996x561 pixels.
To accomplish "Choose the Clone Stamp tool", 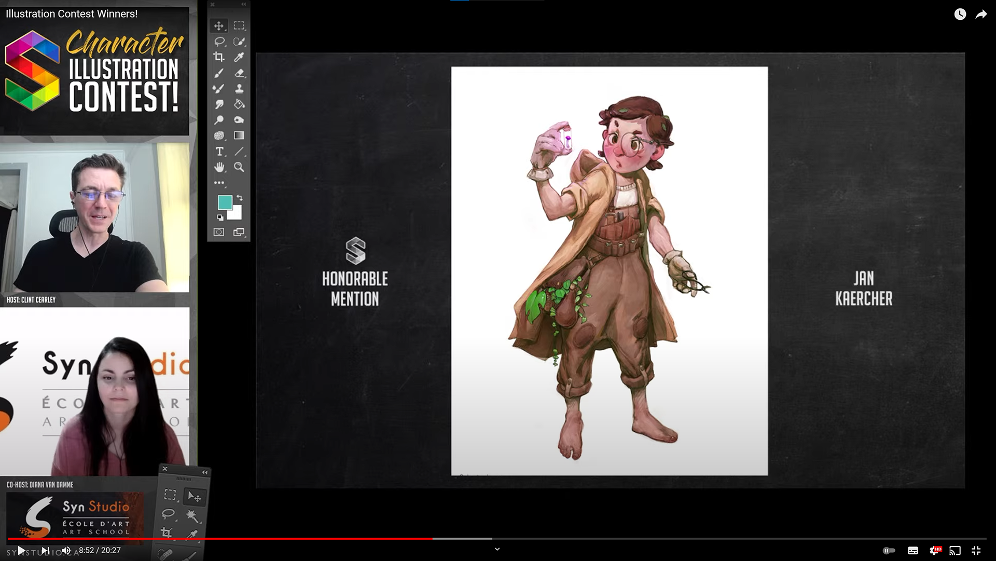I will click(x=239, y=89).
